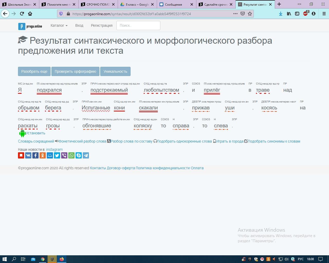Toggle the Firefox sidebar view
This screenshot has height=263, width=329.
click(x=297, y=14)
